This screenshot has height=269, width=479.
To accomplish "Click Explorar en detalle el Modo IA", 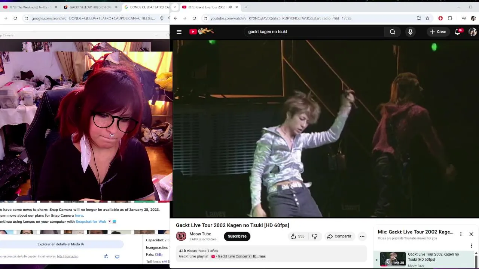I will click(61, 244).
